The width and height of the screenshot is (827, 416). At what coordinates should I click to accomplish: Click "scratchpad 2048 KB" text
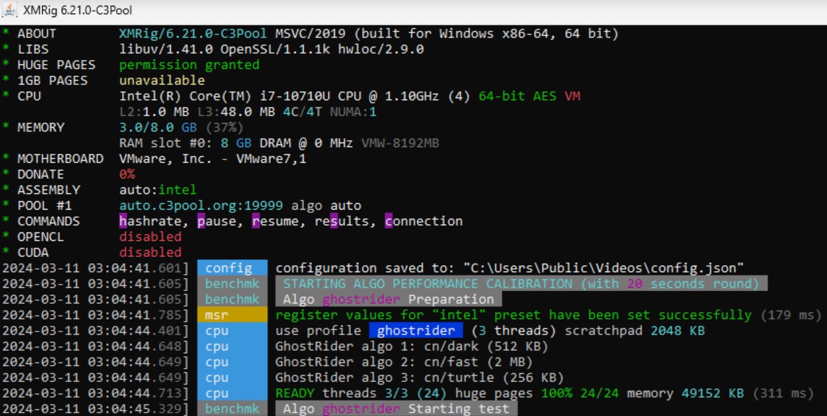click(635, 331)
